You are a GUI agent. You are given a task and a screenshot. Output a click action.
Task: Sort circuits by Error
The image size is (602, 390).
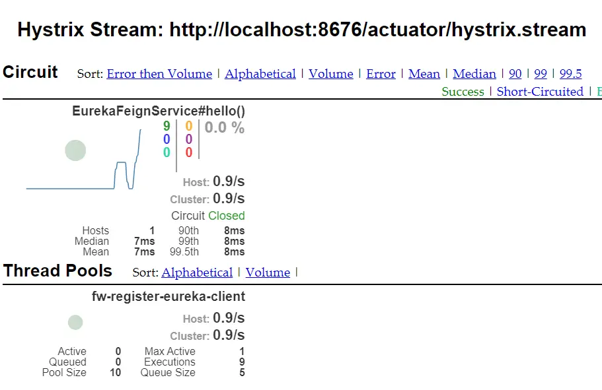[381, 74]
